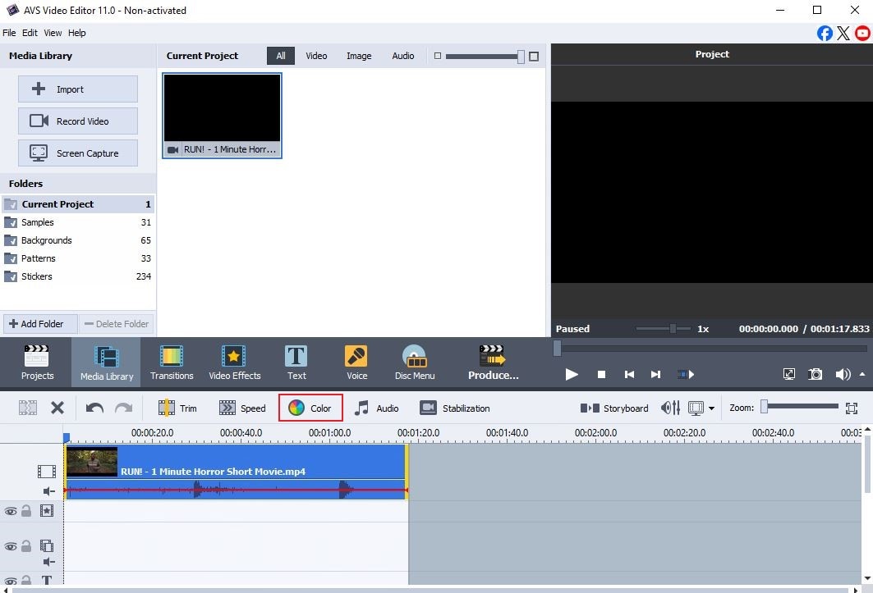
Task: Click the Undo arrow
Action: (x=94, y=408)
